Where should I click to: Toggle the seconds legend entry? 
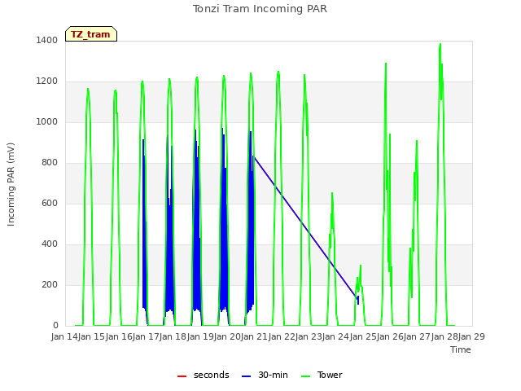[203, 375]
